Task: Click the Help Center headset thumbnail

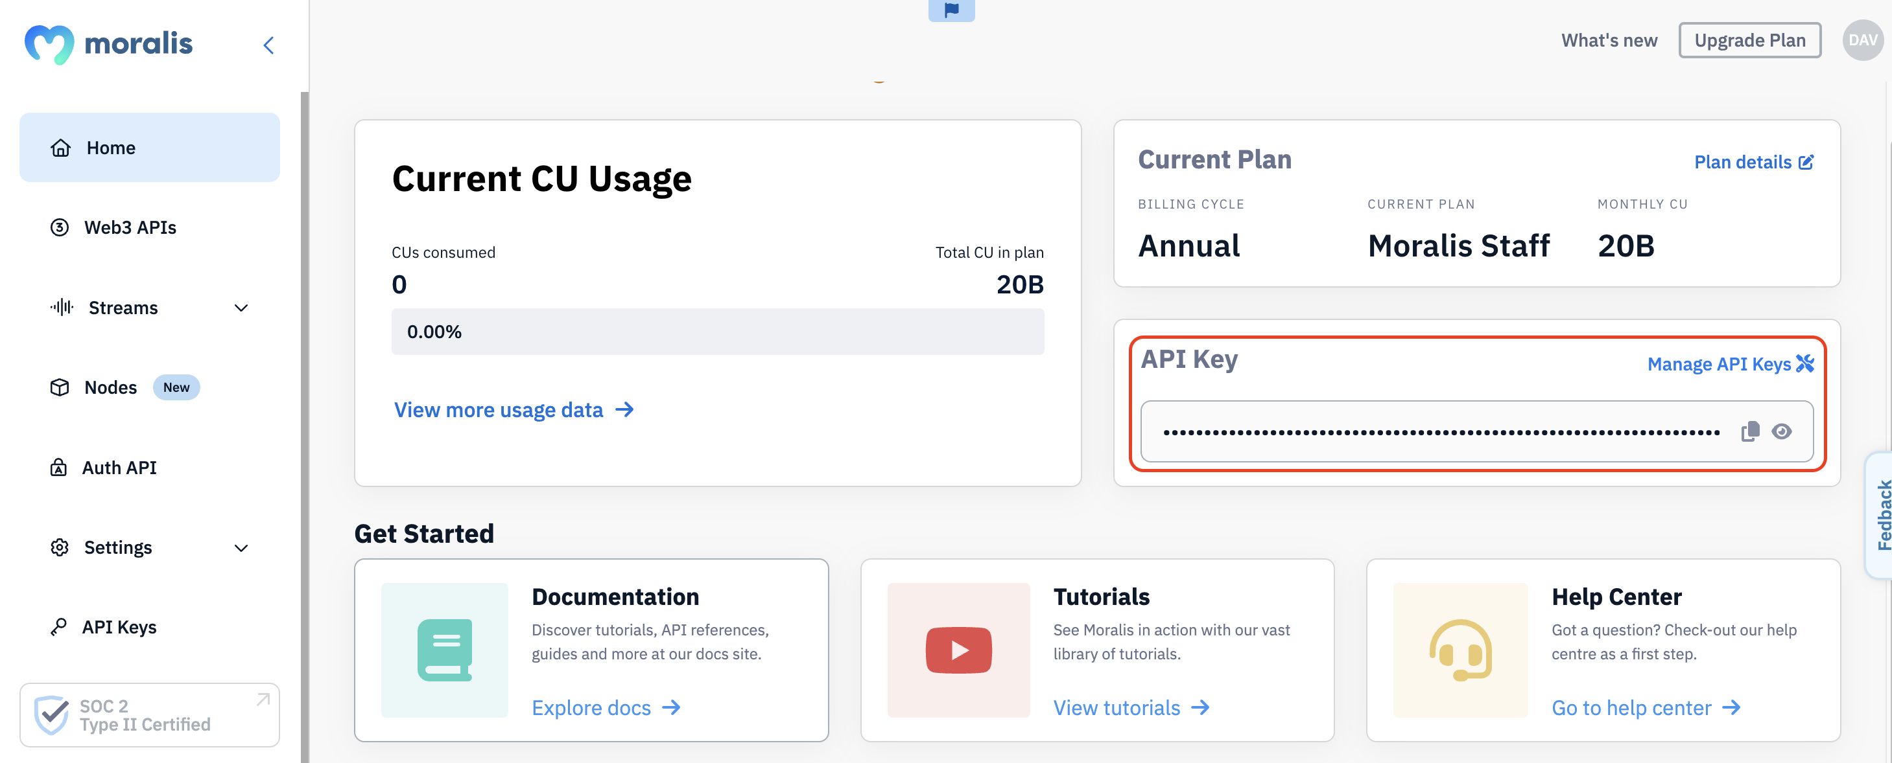Action: point(1460,650)
